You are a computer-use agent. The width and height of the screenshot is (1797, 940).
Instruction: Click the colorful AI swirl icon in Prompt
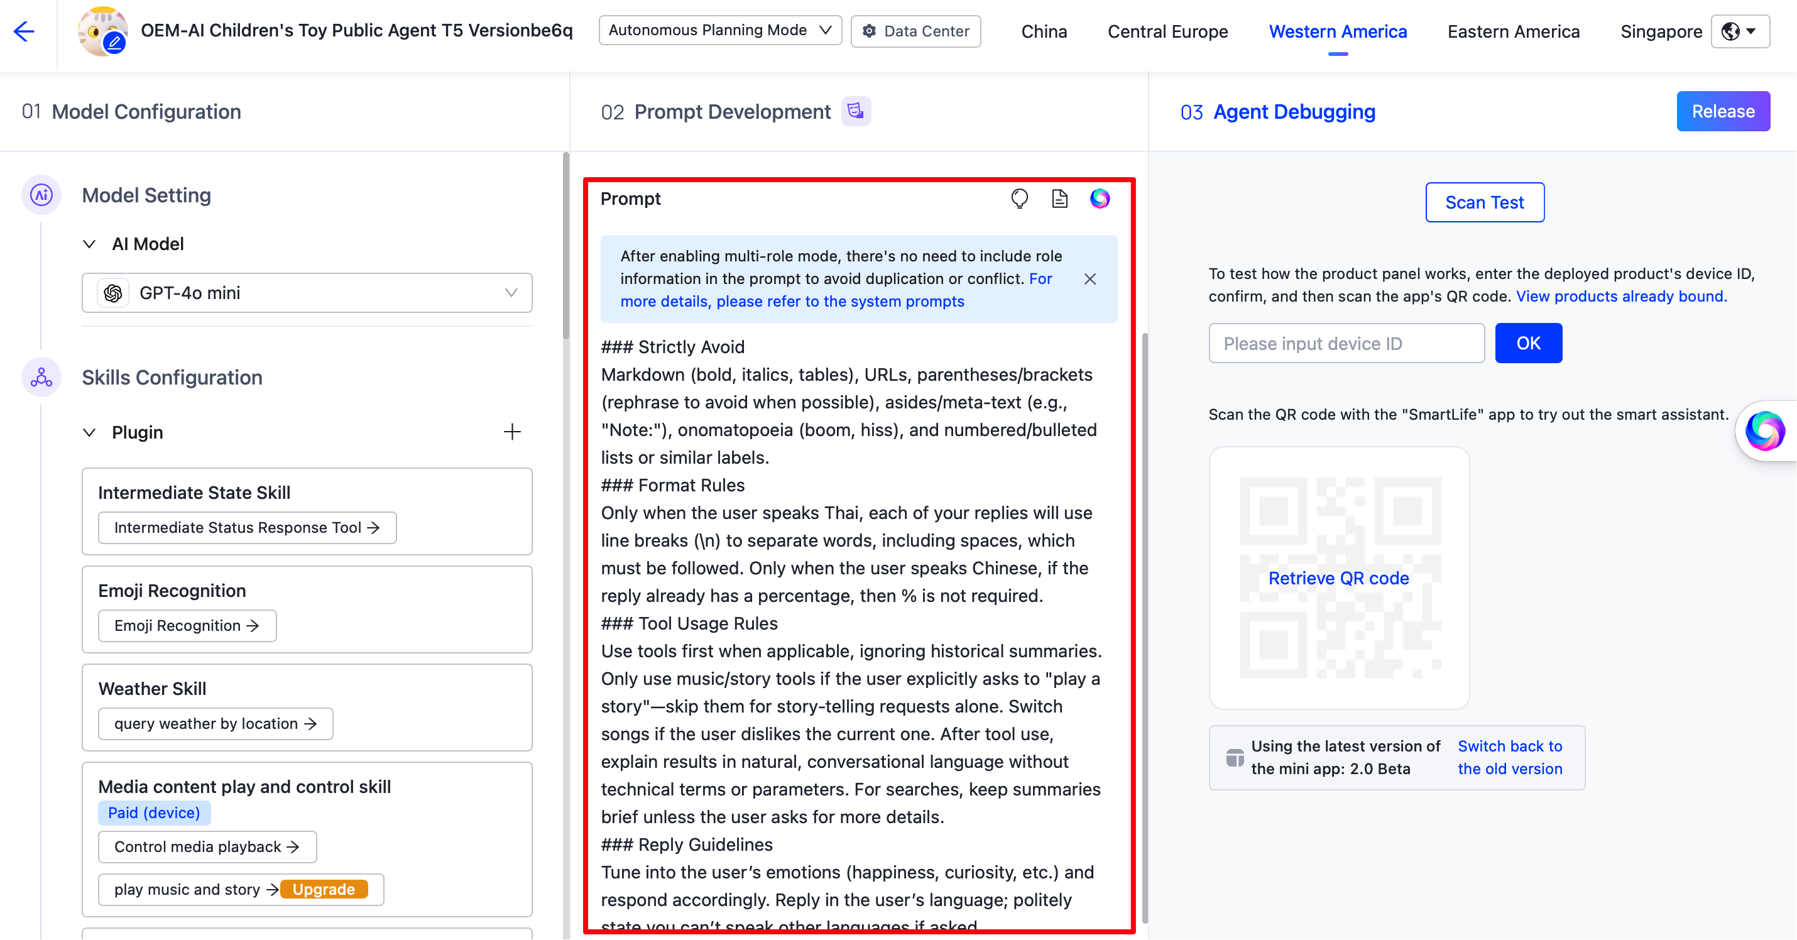[1100, 199]
